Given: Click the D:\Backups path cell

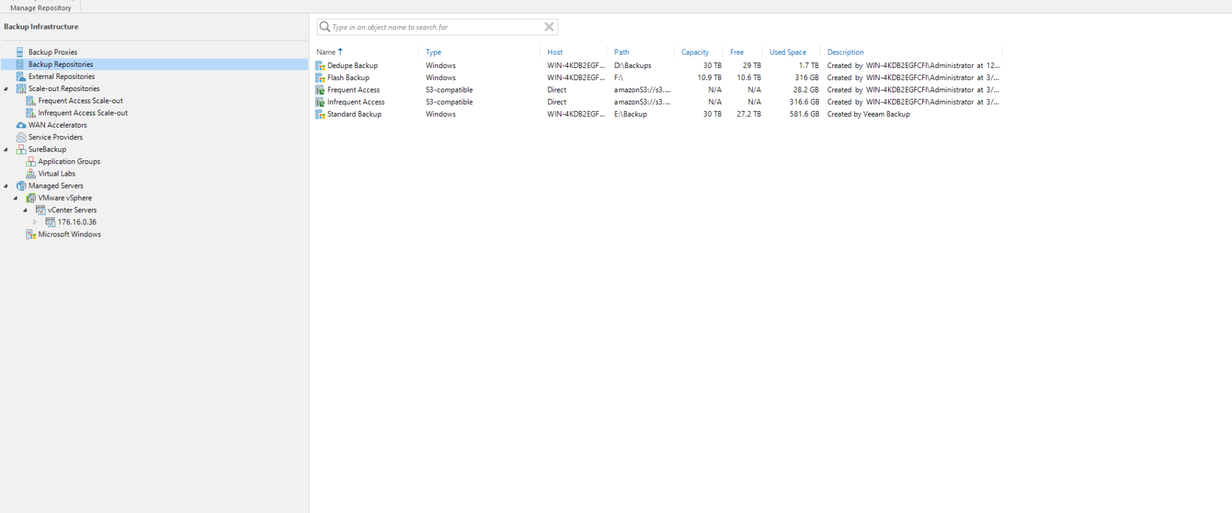Looking at the screenshot, I should tap(633, 65).
